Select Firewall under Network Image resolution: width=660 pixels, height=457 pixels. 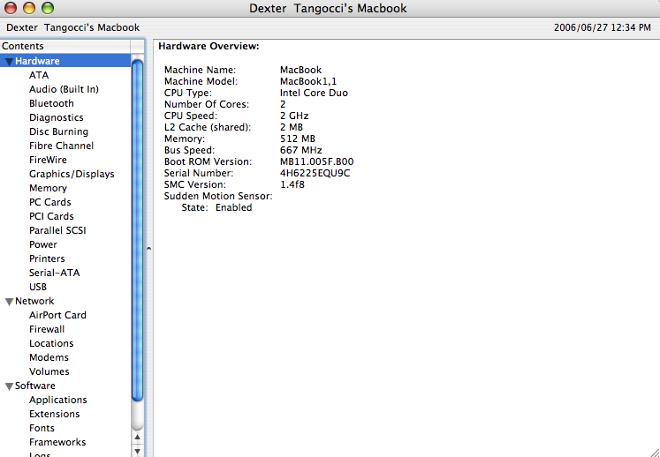point(47,329)
